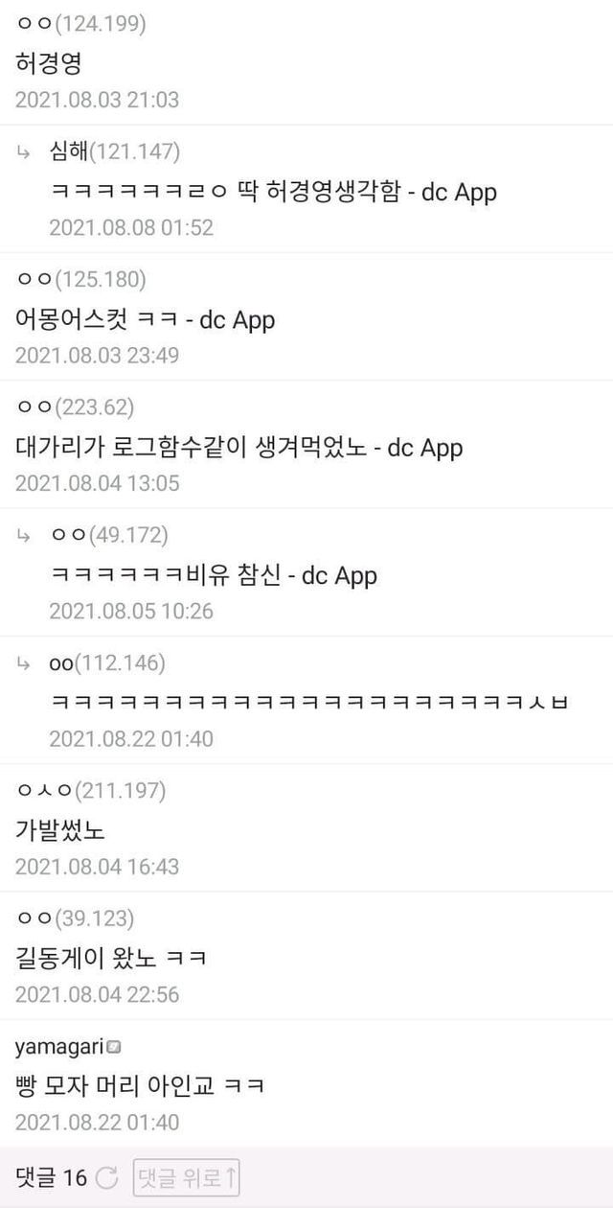Click the comment 어몽어스컷 ㅋㅋ - dc App
Screen dimensions: 613x1208
(145, 319)
